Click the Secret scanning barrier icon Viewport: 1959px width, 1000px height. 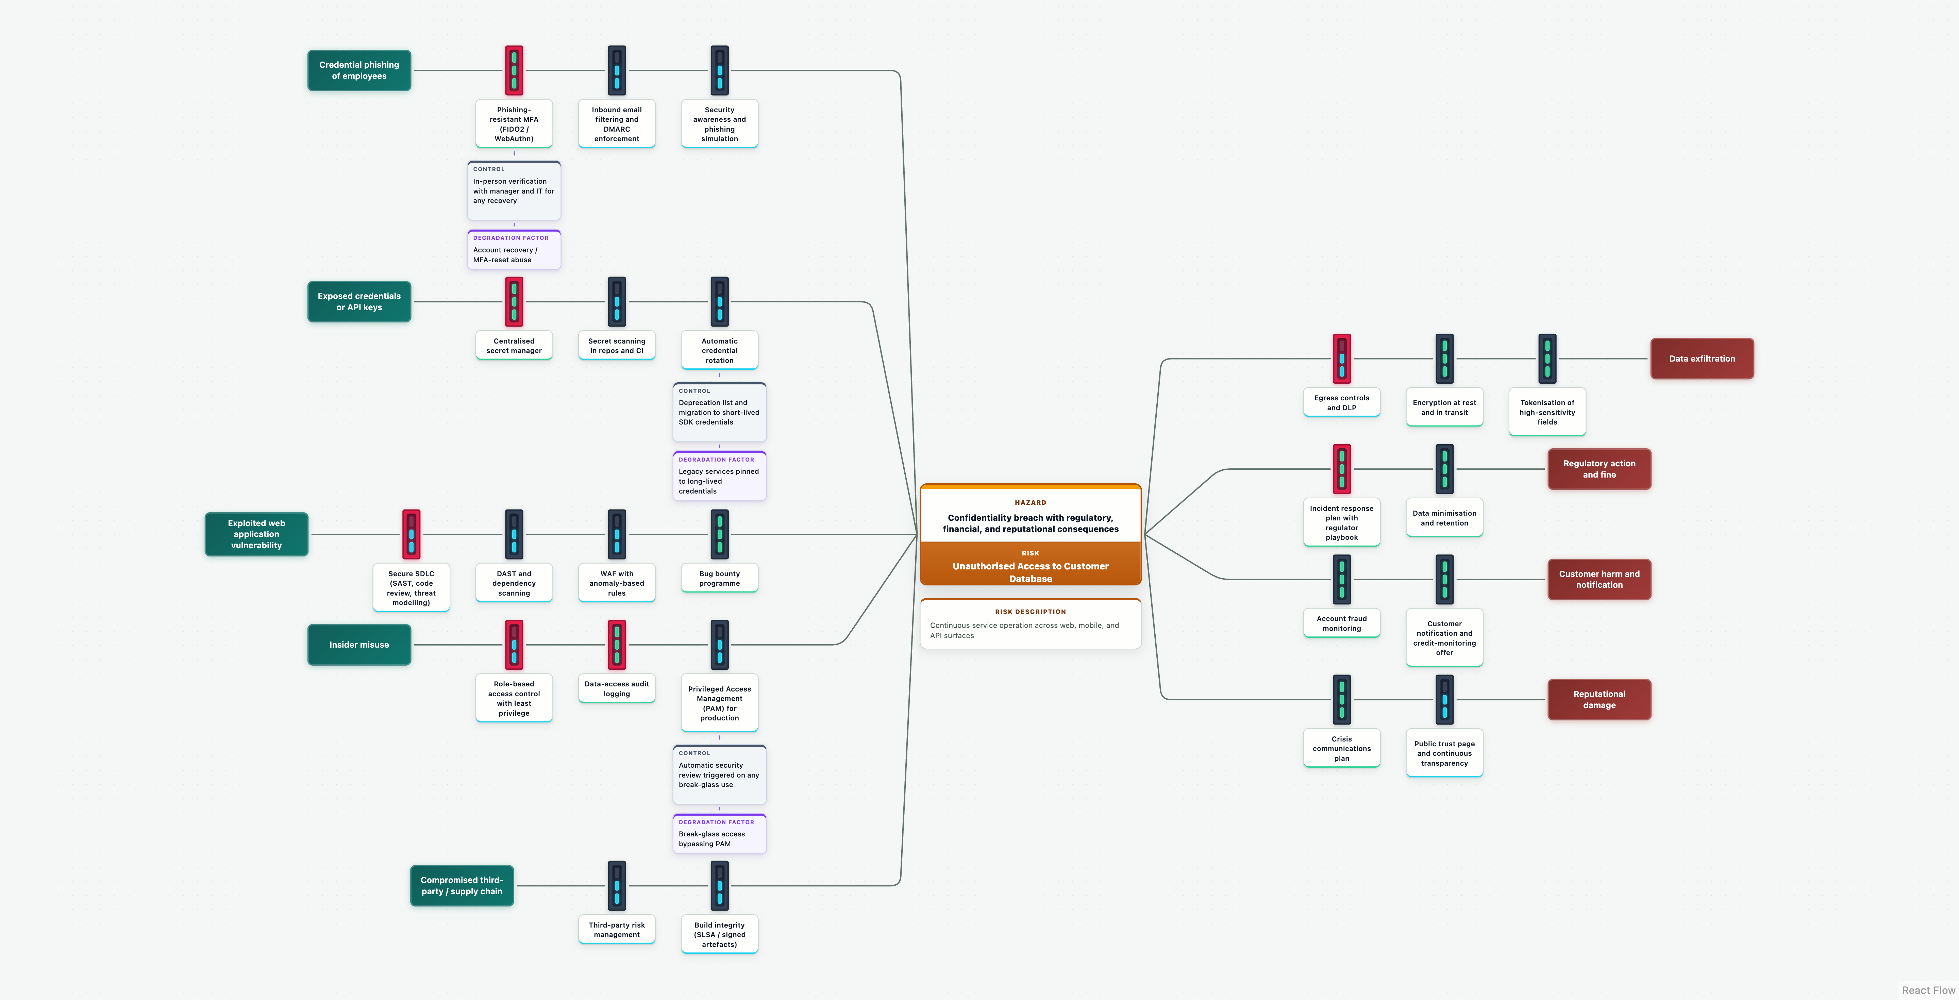(617, 302)
